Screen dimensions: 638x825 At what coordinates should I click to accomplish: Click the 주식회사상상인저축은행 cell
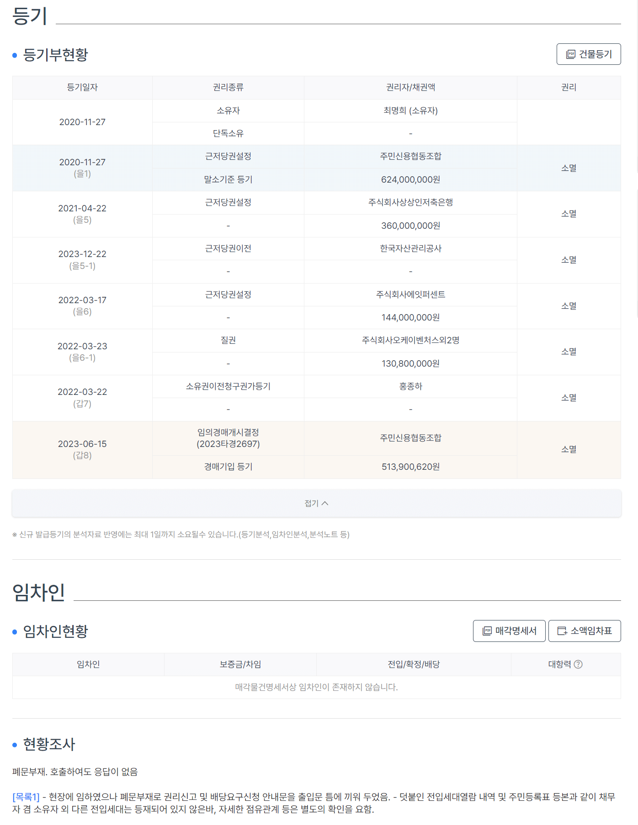coord(410,202)
